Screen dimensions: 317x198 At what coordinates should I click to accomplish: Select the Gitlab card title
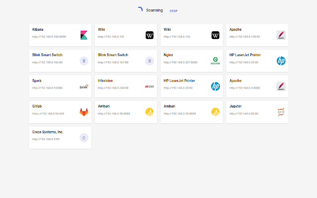37,106
